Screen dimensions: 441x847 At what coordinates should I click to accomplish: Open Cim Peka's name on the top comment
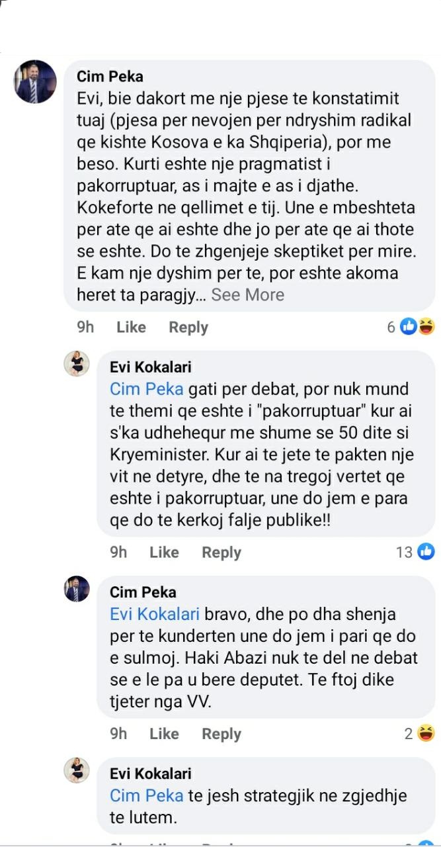coord(110,77)
